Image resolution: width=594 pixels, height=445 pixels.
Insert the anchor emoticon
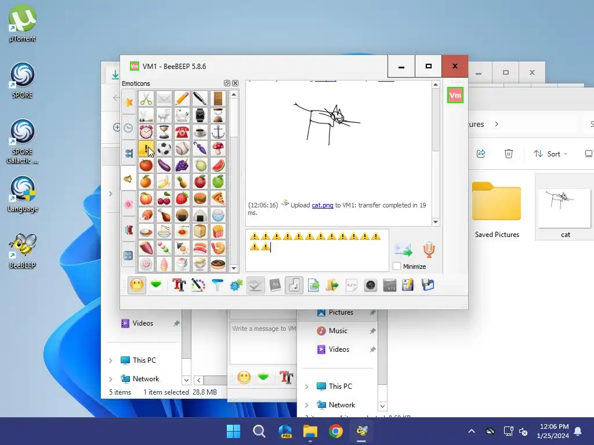218,132
